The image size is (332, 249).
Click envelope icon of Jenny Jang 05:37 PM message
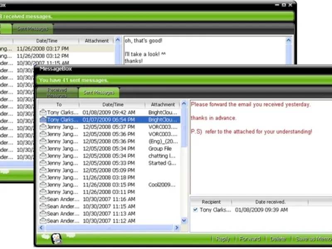click(43, 127)
